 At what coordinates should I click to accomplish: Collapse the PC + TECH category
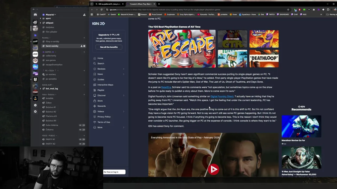50,71
